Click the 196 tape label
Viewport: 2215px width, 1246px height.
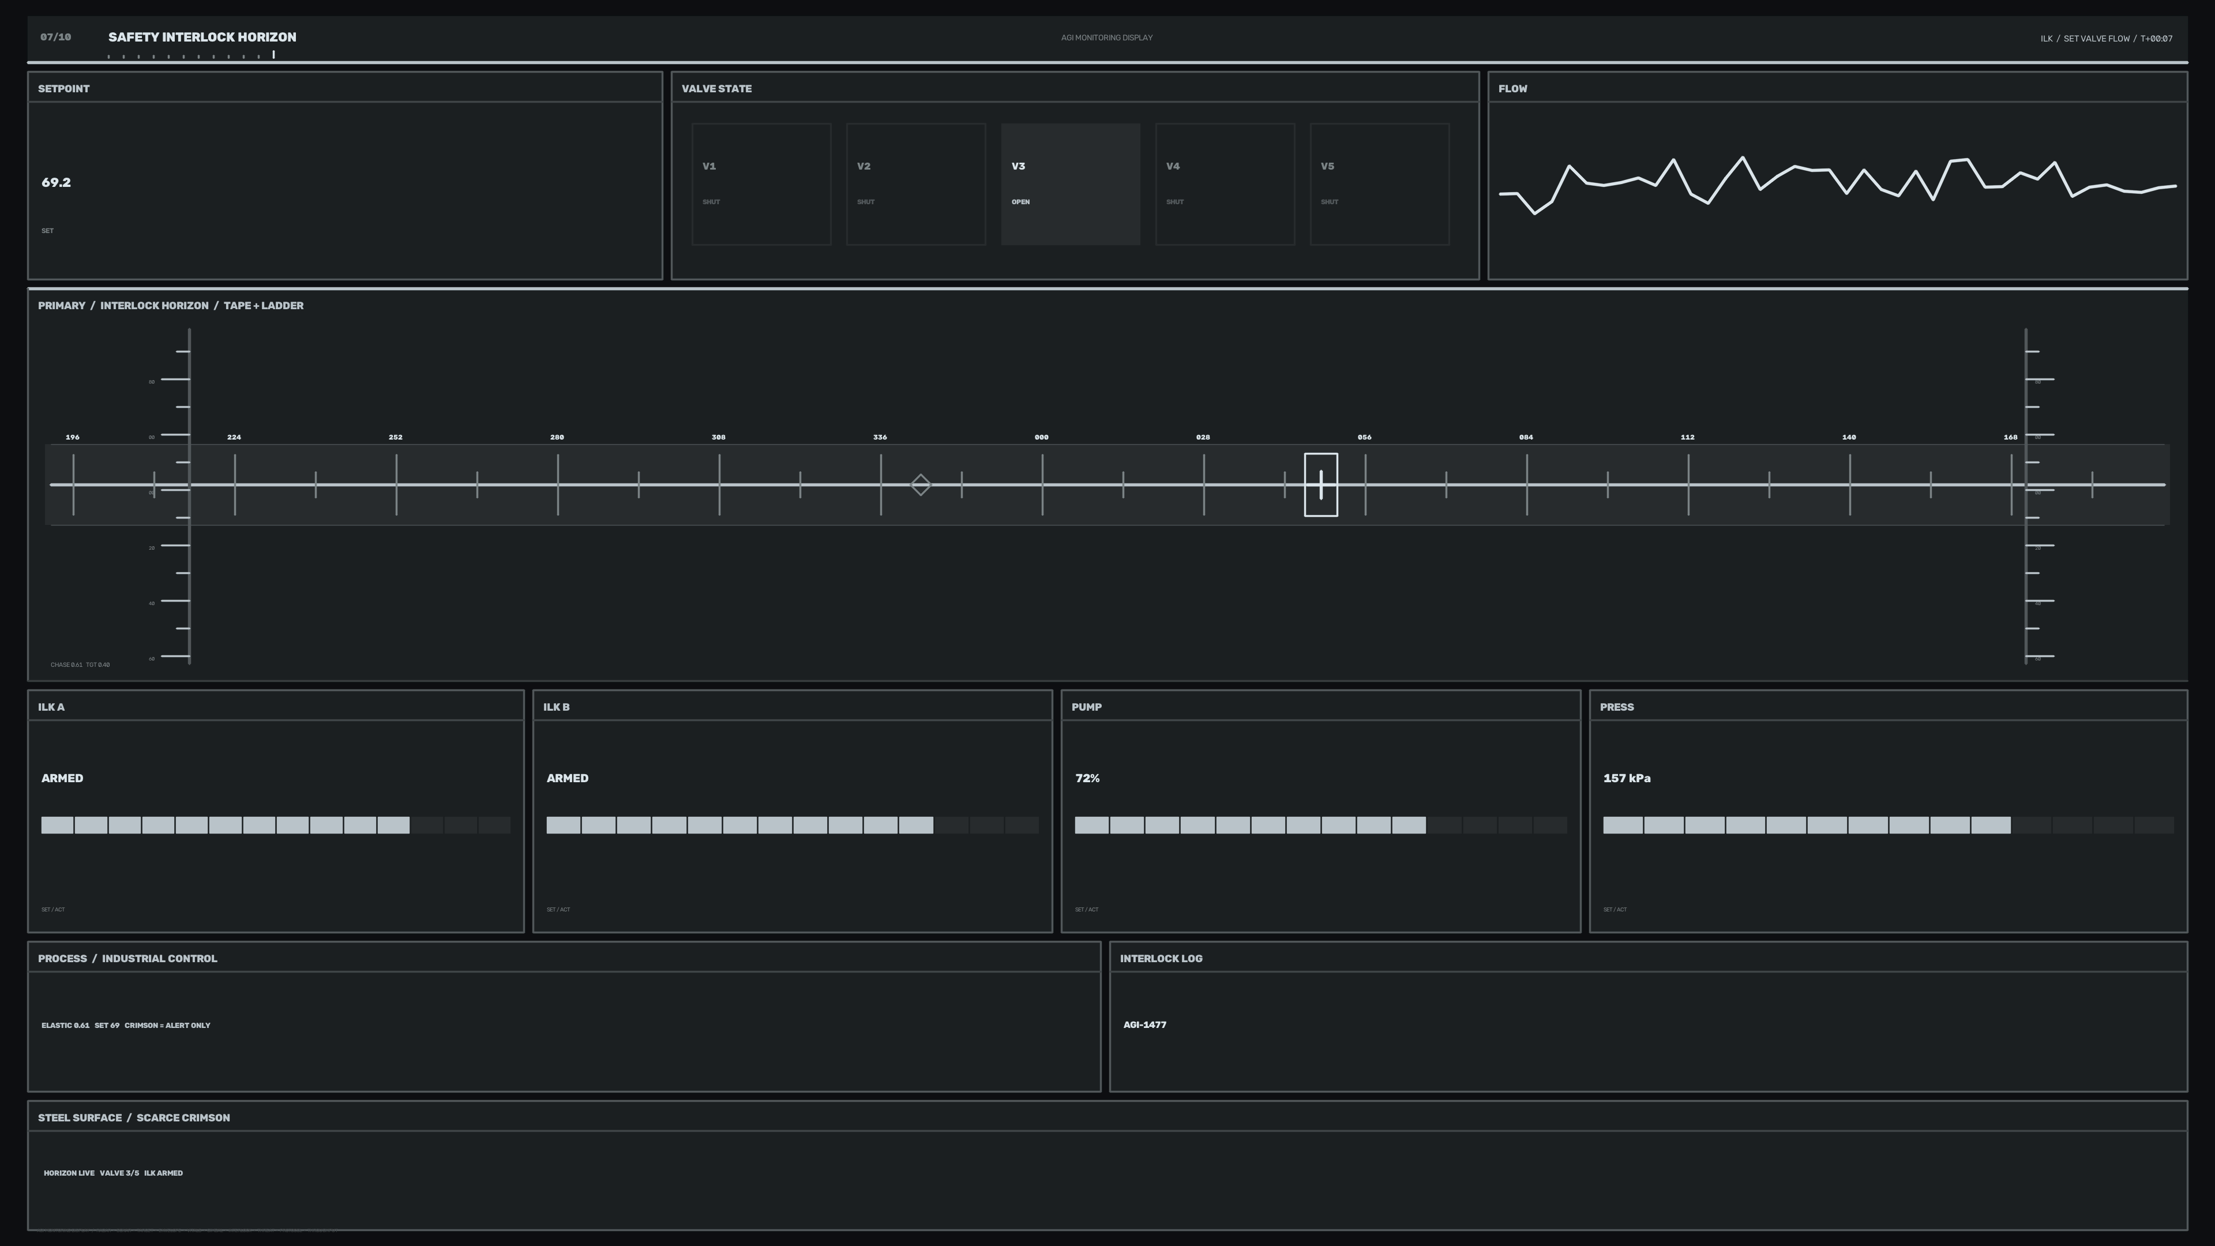point(72,437)
